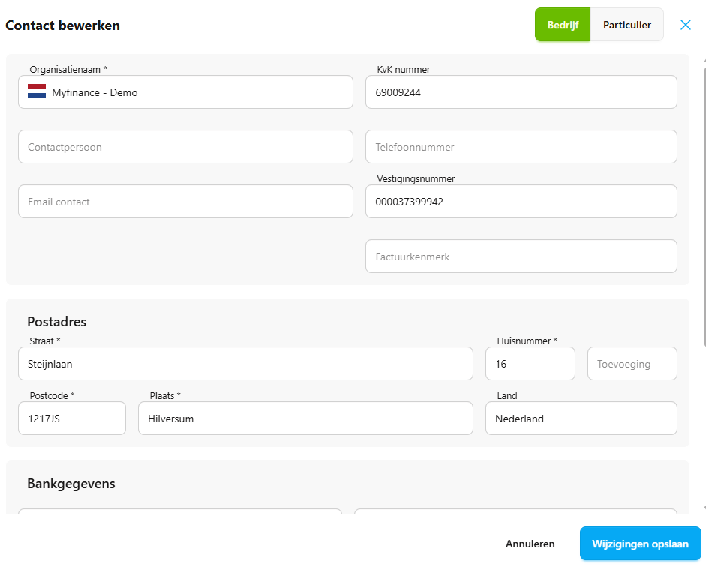The height and width of the screenshot is (567, 706).
Task: Click the Huisnummer field
Action: coord(530,364)
